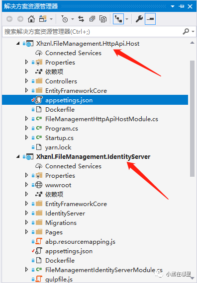Viewport: 197px width, 283px height.
Task: Open Properties with the wrench icon
Action: coord(139,19)
